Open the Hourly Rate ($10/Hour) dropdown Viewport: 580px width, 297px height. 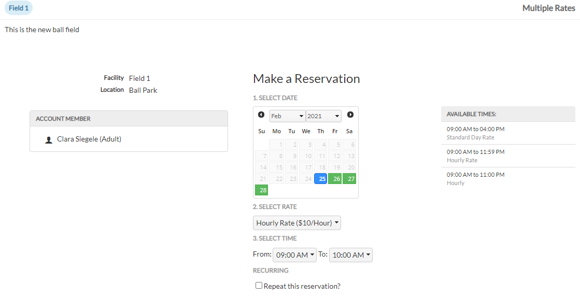[x=297, y=223]
